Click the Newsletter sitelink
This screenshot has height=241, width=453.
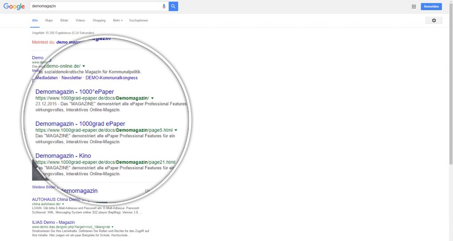coord(72,78)
